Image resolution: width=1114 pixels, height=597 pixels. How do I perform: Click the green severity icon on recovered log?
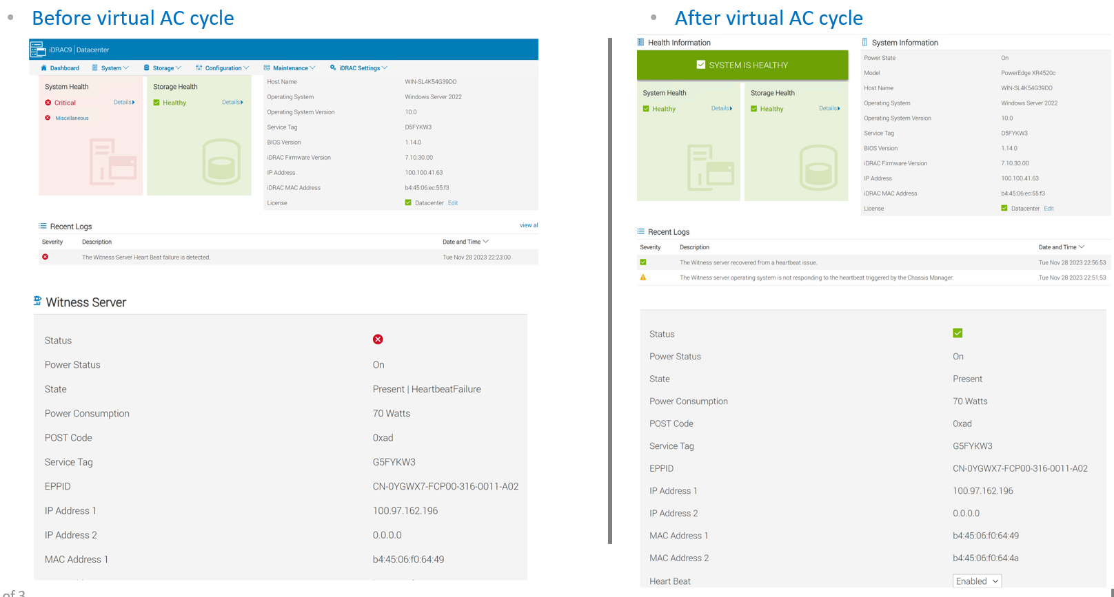[x=643, y=262]
